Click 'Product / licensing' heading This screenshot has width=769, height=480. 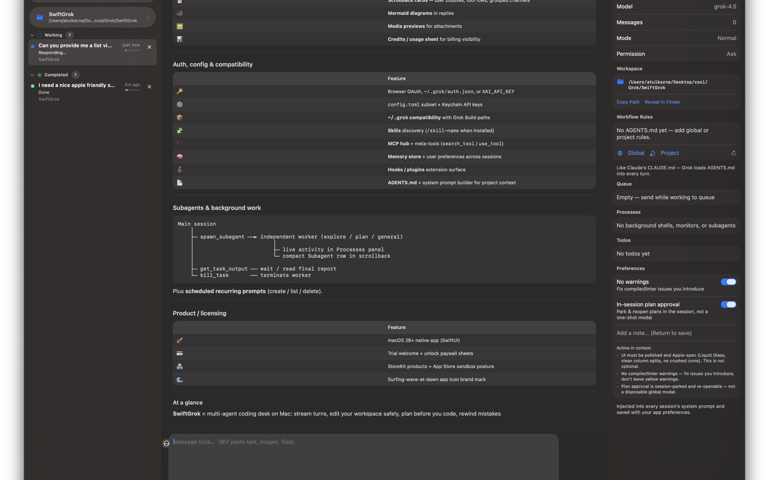[199, 313]
